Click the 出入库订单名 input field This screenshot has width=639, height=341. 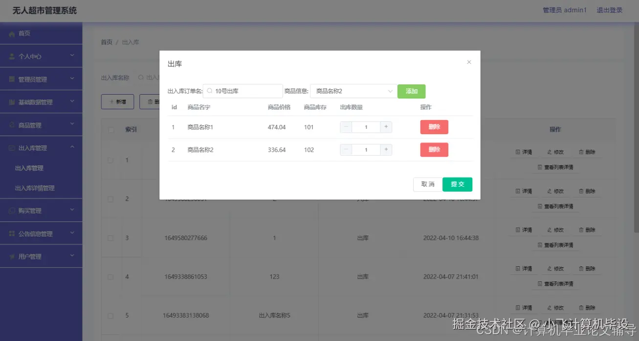tap(242, 91)
